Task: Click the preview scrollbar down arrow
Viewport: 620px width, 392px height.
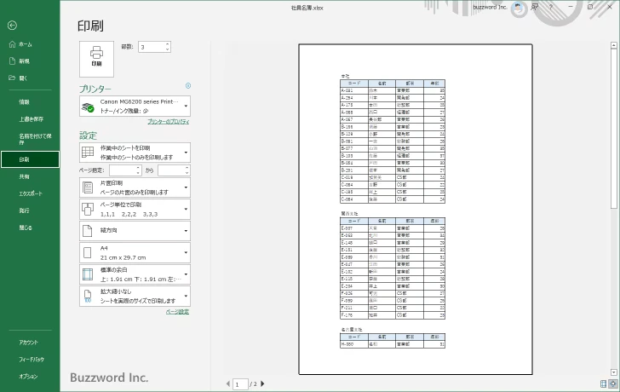Action: (x=614, y=372)
